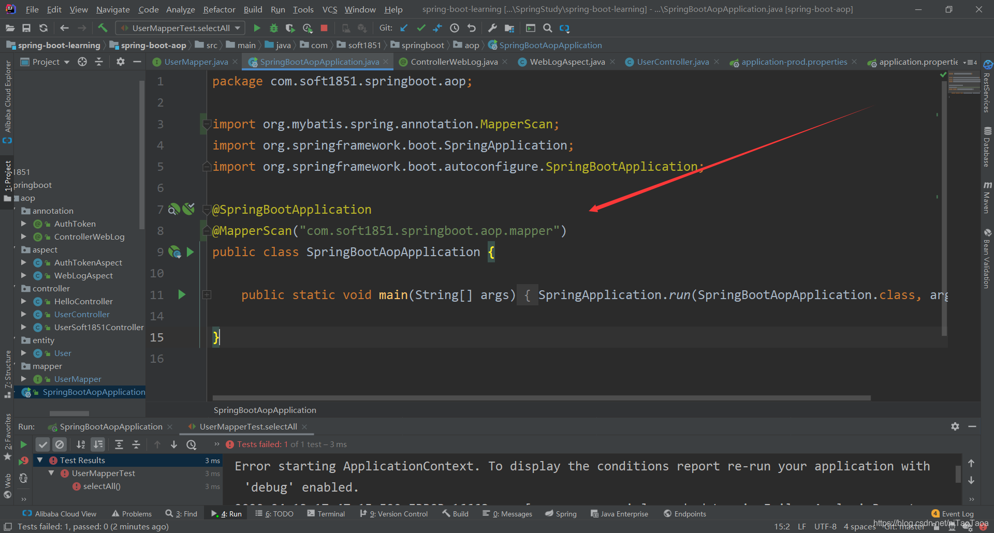Toggle Show Passed tests checkmark button
The image size is (994, 533).
43,445
